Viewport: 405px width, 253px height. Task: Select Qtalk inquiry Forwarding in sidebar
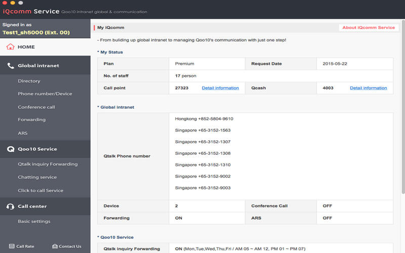tap(48, 164)
